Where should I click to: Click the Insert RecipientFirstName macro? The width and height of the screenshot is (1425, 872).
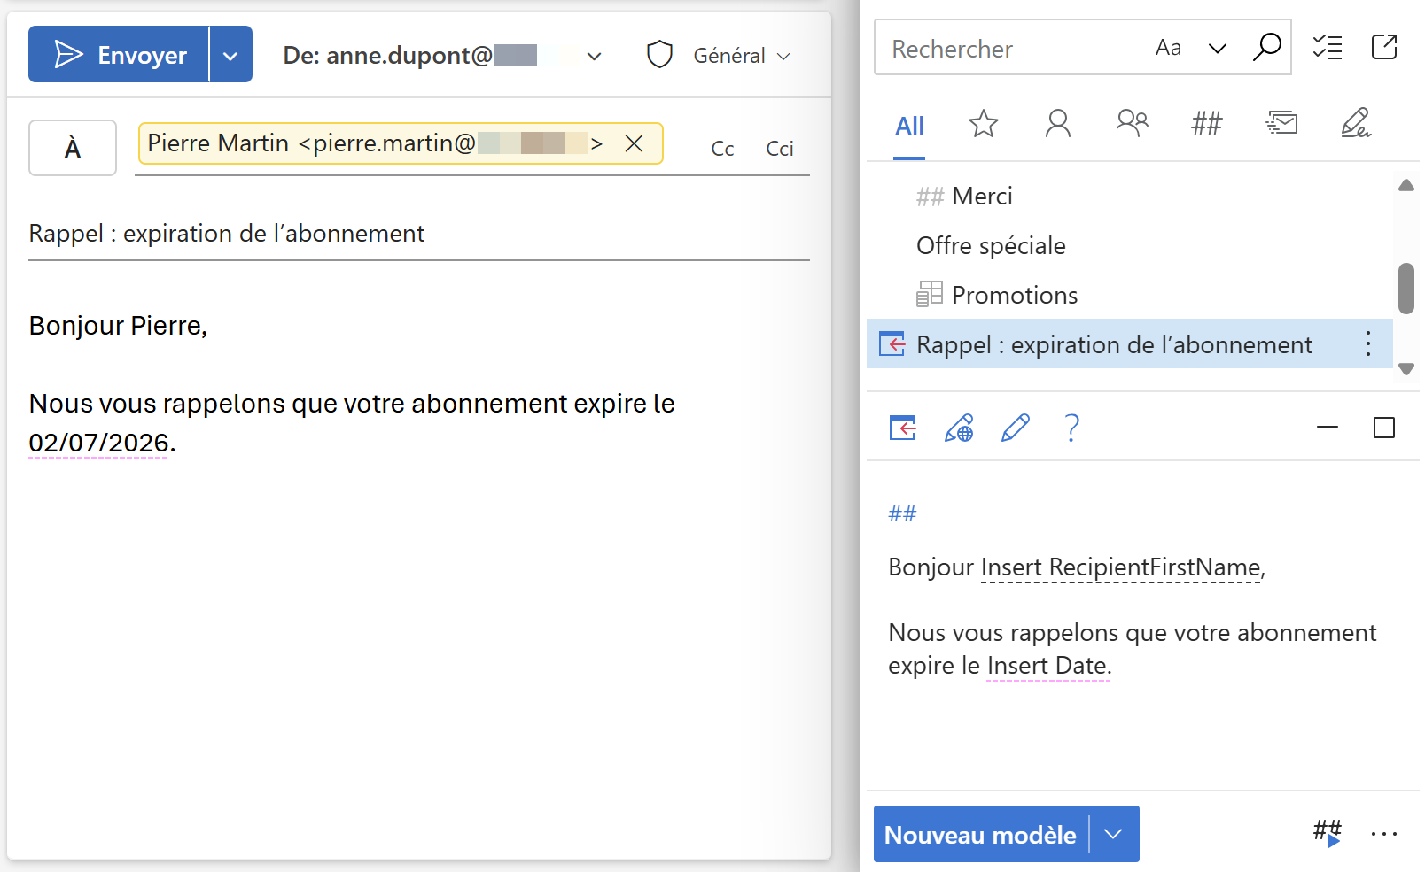click(x=1121, y=567)
